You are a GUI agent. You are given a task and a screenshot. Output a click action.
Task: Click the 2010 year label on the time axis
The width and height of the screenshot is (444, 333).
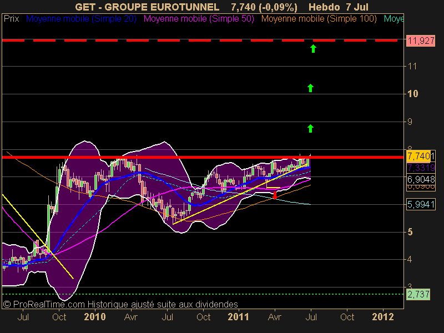(95, 316)
